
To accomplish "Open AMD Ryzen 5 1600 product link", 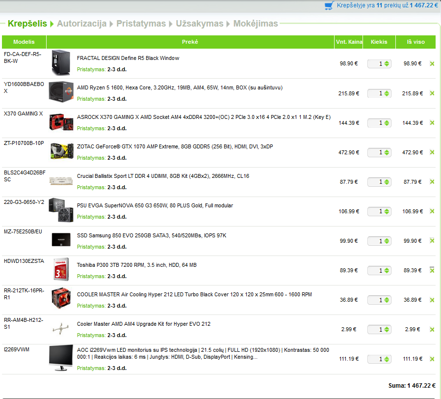I will click(x=180, y=87).
